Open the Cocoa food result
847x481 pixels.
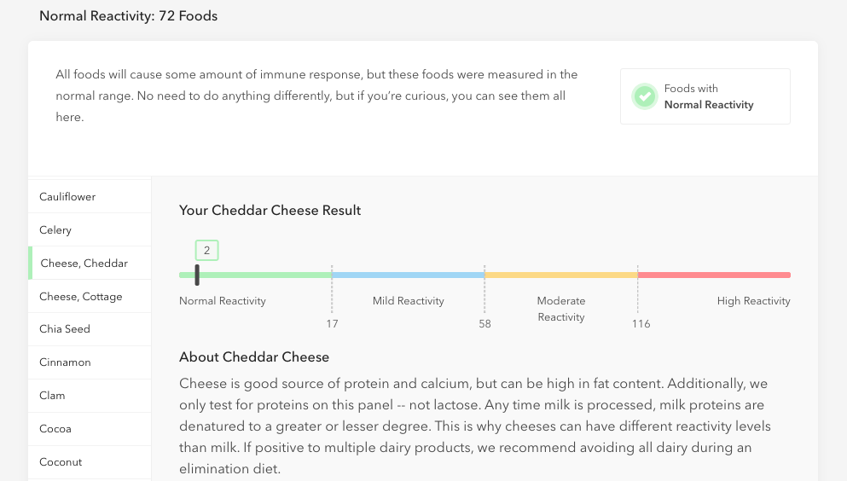[90, 429]
